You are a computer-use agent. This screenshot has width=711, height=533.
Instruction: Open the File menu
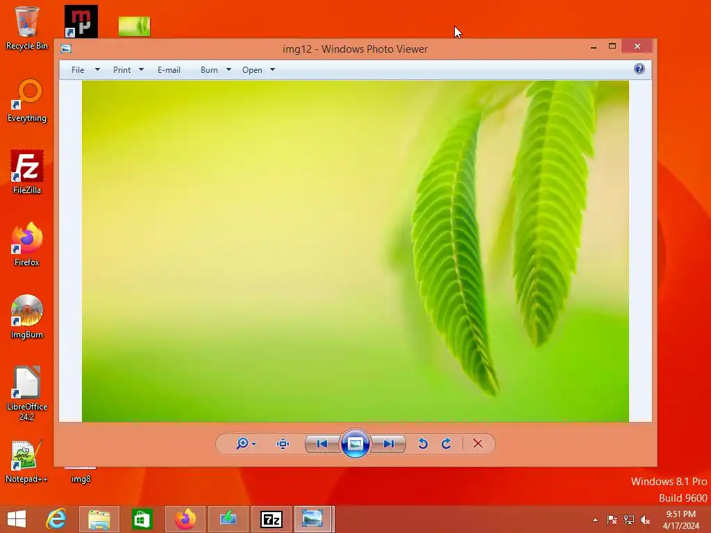[78, 70]
